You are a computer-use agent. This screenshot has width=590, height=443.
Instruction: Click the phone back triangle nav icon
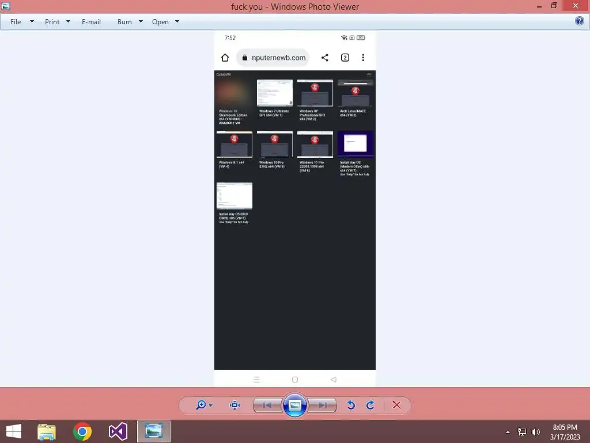click(334, 380)
